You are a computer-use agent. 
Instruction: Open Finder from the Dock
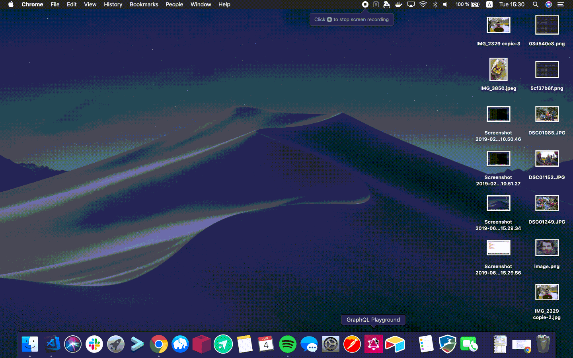pyautogui.click(x=30, y=344)
